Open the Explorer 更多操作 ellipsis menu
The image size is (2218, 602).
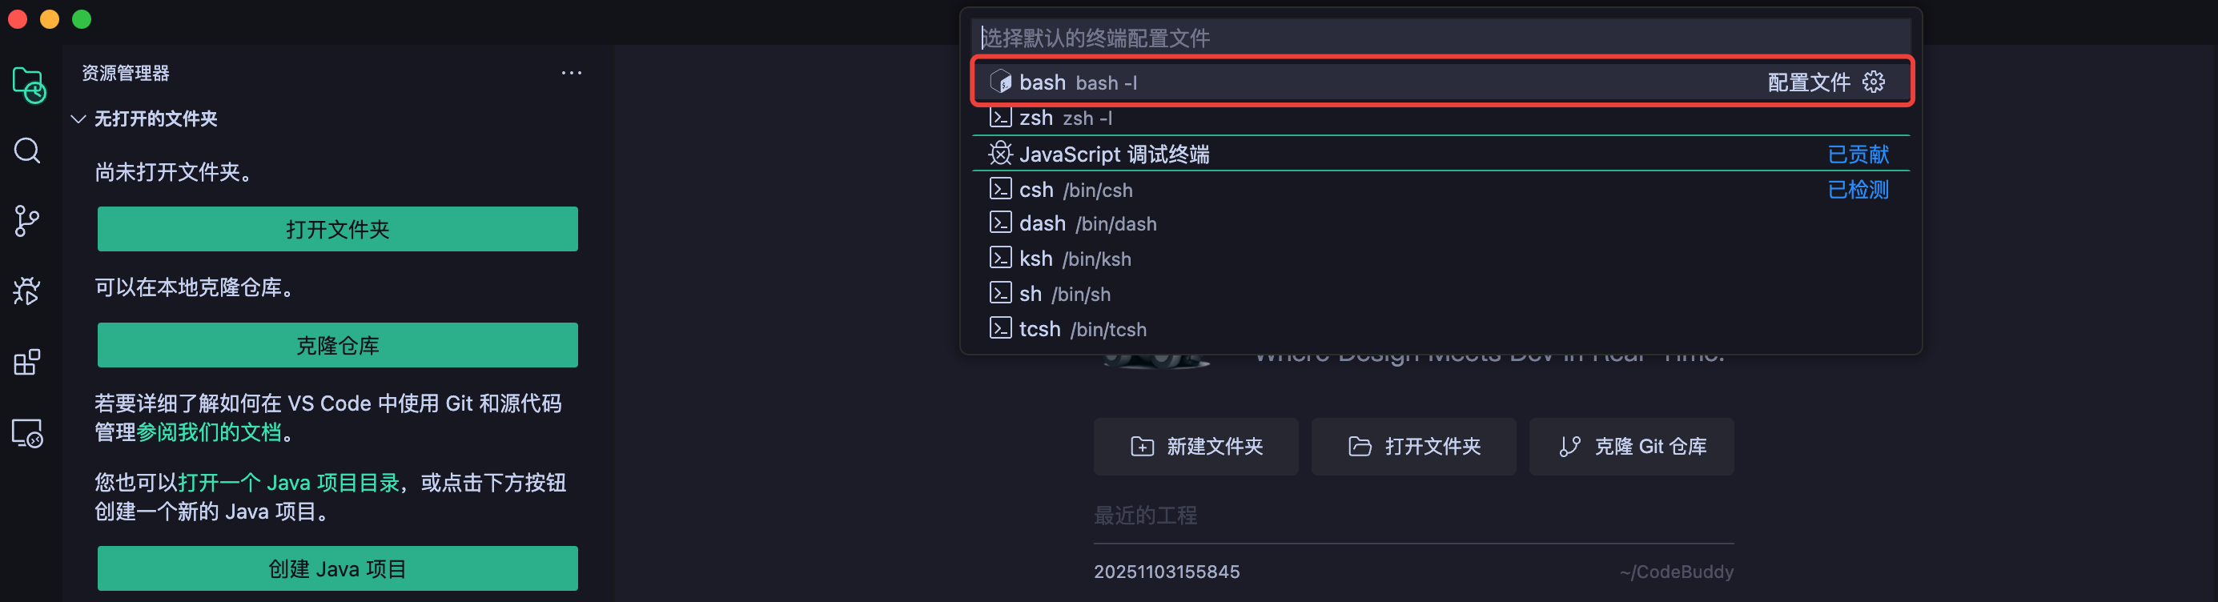coord(571,72)
